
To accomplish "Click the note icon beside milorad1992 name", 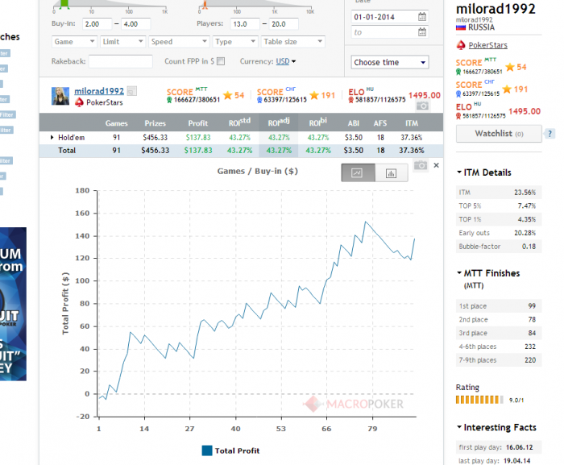I will click(132, 91).
